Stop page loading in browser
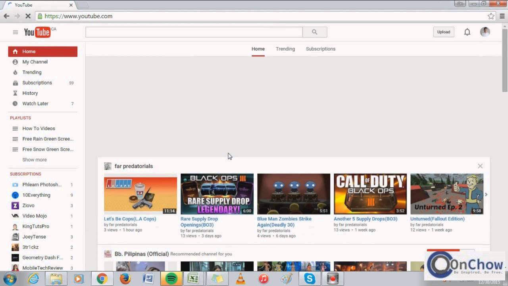This screenshot has height=286, width=508. point(28,16)
